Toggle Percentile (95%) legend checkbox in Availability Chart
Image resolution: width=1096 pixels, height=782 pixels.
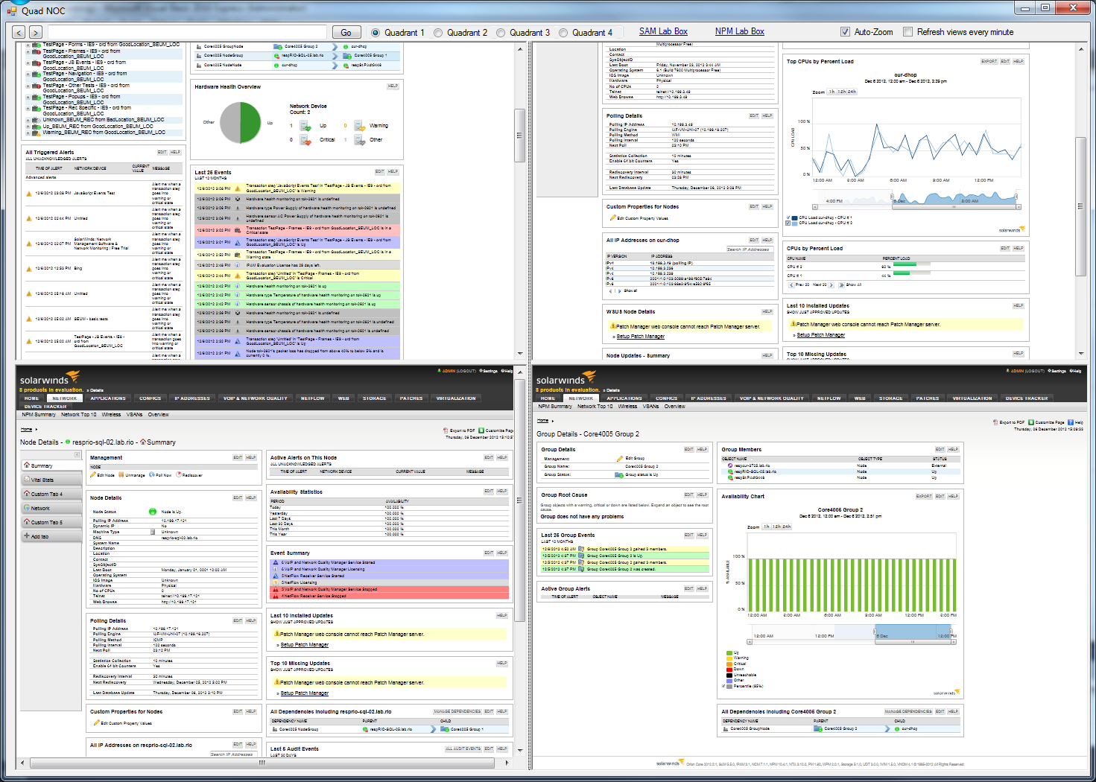click(x=724, y=686)
